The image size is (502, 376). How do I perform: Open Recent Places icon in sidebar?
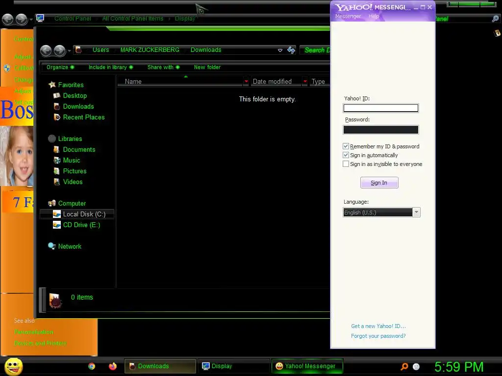click(57, 117)
